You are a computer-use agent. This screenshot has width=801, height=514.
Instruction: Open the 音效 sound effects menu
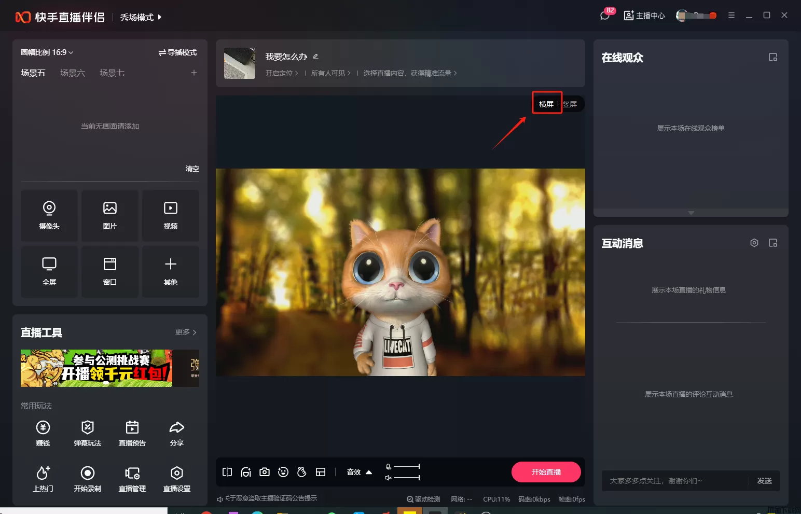click(x=359, y=472)
